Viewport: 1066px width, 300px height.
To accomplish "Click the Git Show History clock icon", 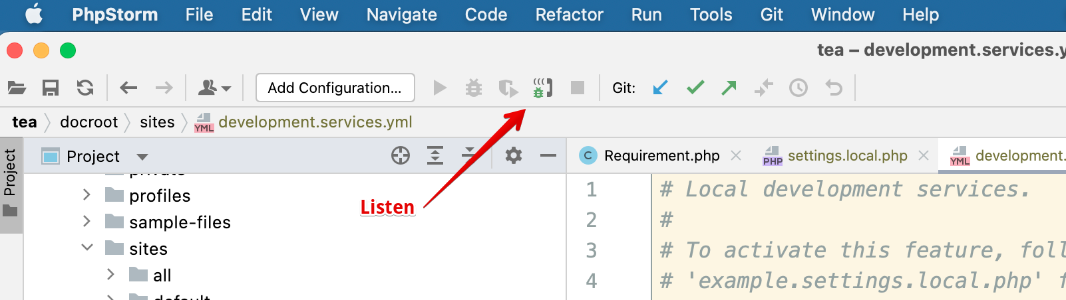I will coord(799,88).
